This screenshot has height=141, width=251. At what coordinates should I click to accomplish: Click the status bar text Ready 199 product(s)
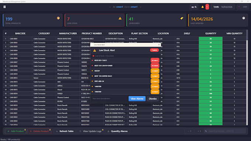(10, 140)
